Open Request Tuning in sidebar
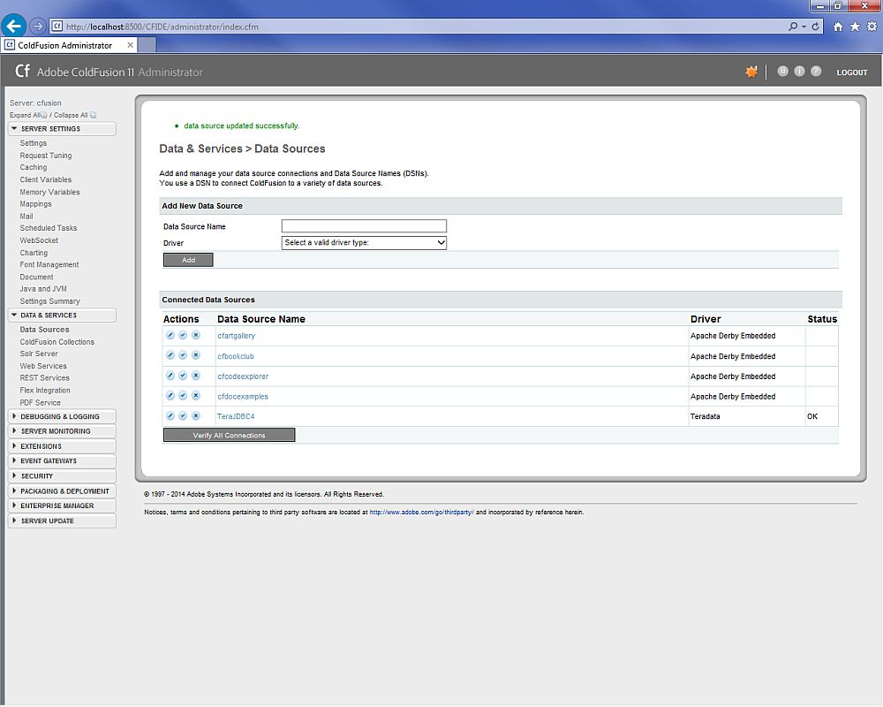Image resolution: width=883 pixels, height=707 pixels. [46, 155]
